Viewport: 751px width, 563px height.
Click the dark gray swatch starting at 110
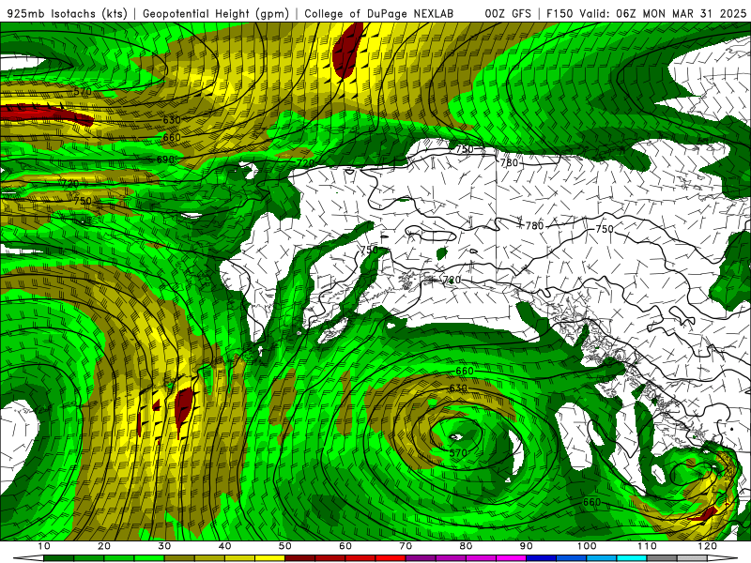[x=662, y=558]
